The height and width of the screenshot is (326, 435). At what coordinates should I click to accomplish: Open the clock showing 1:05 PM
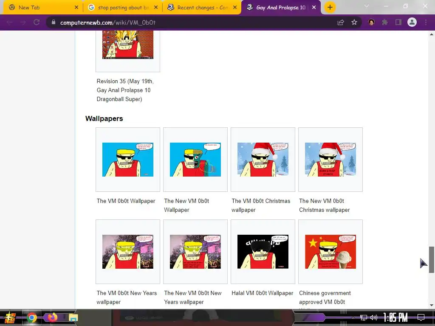(x=395, y=318)
